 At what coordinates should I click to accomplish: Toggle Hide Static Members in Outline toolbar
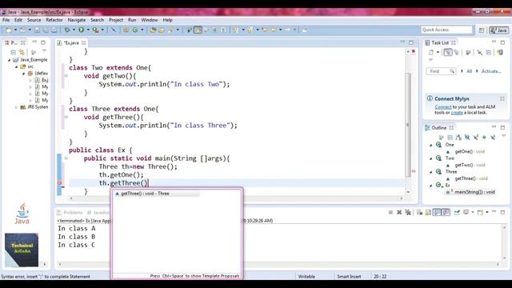click(475, 138)
